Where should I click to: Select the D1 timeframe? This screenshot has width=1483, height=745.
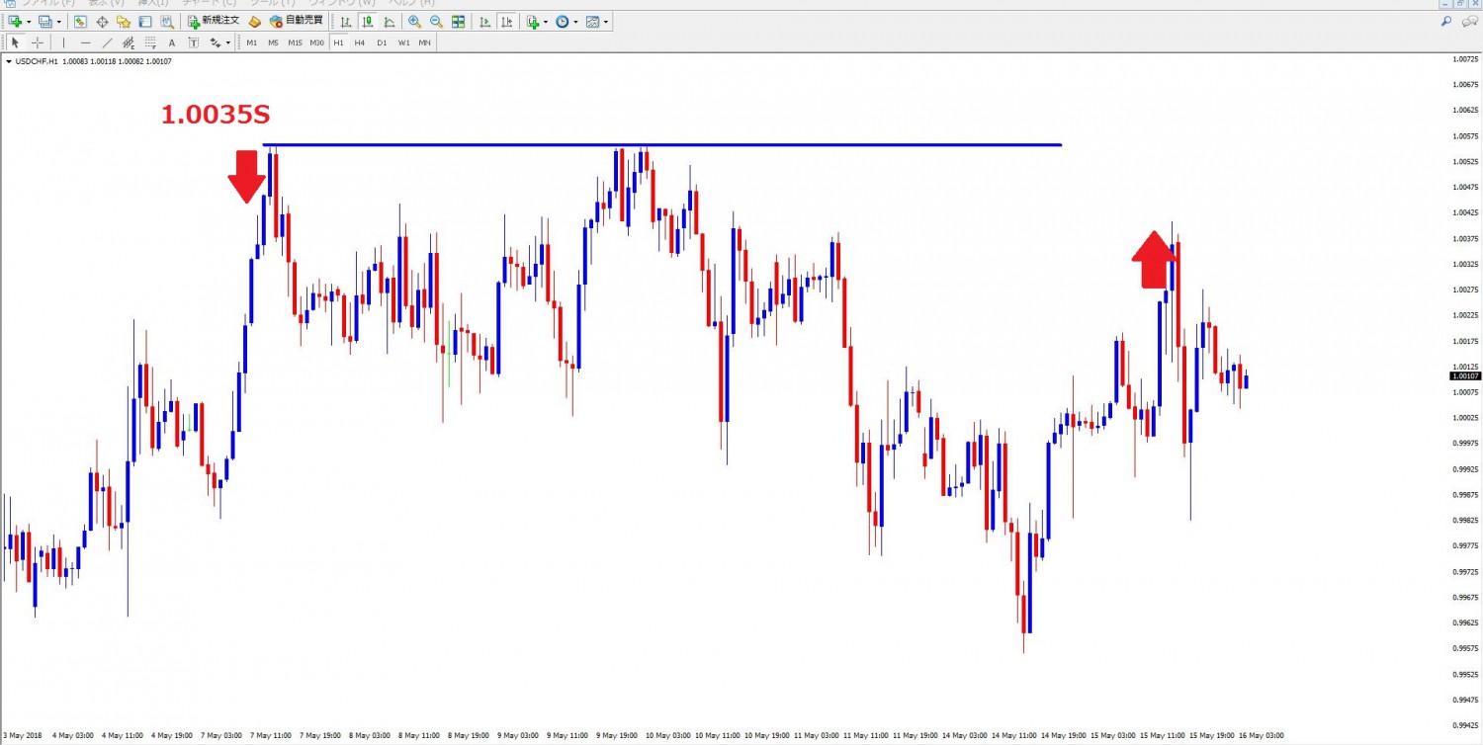382,42
